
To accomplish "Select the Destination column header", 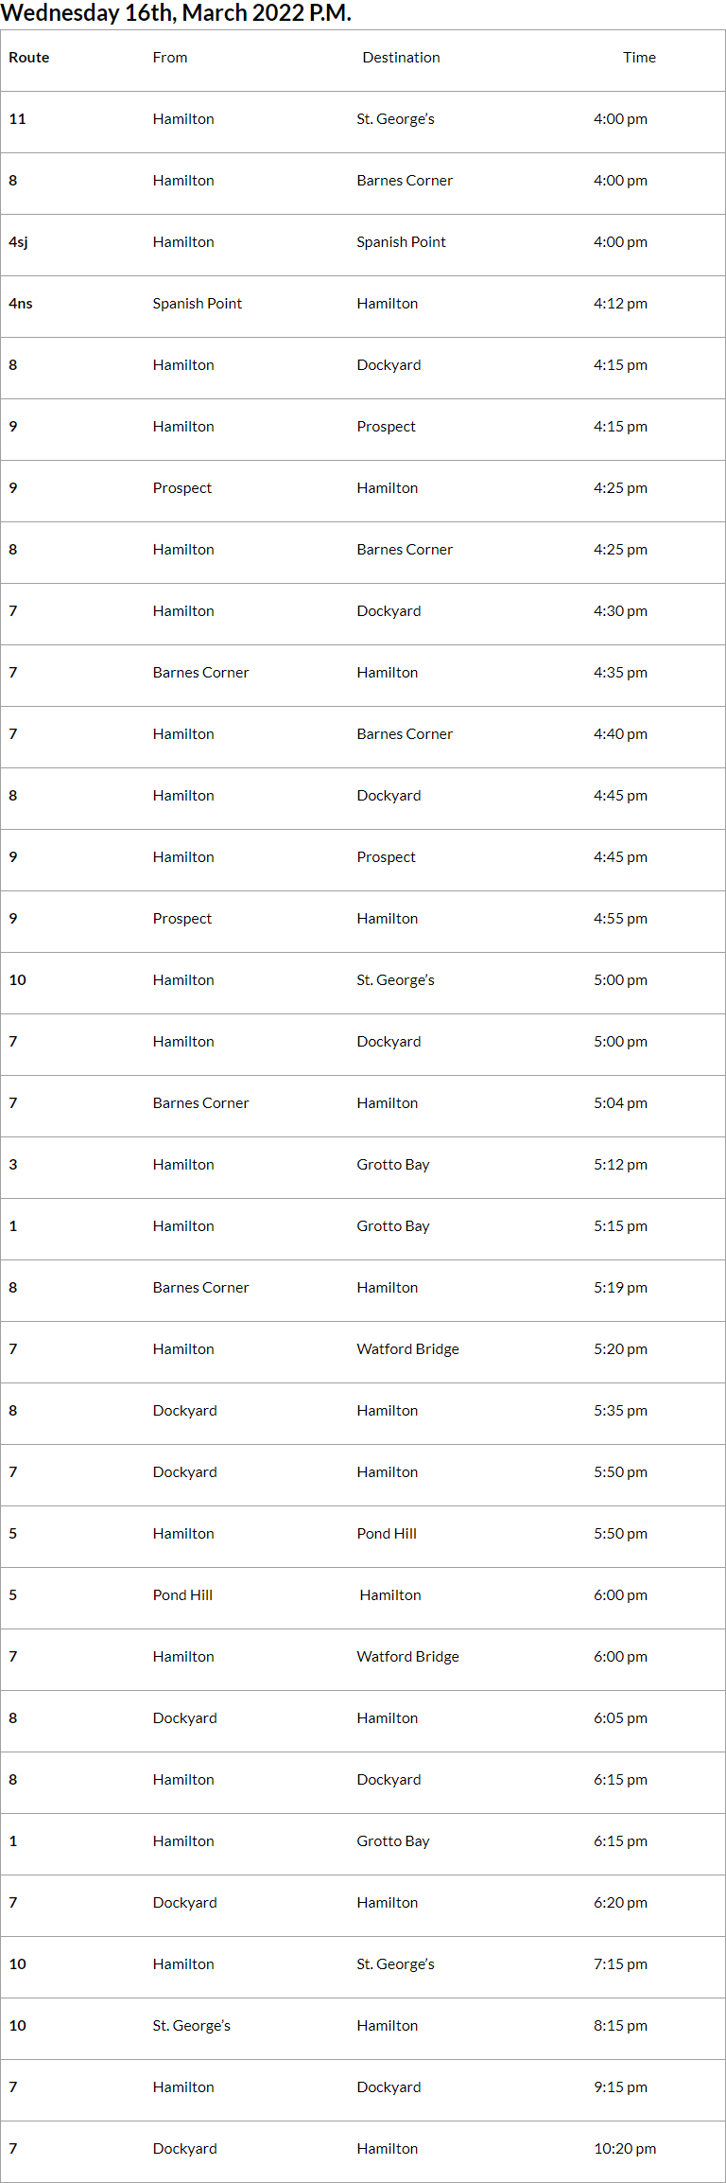I will tap(401, 58).
